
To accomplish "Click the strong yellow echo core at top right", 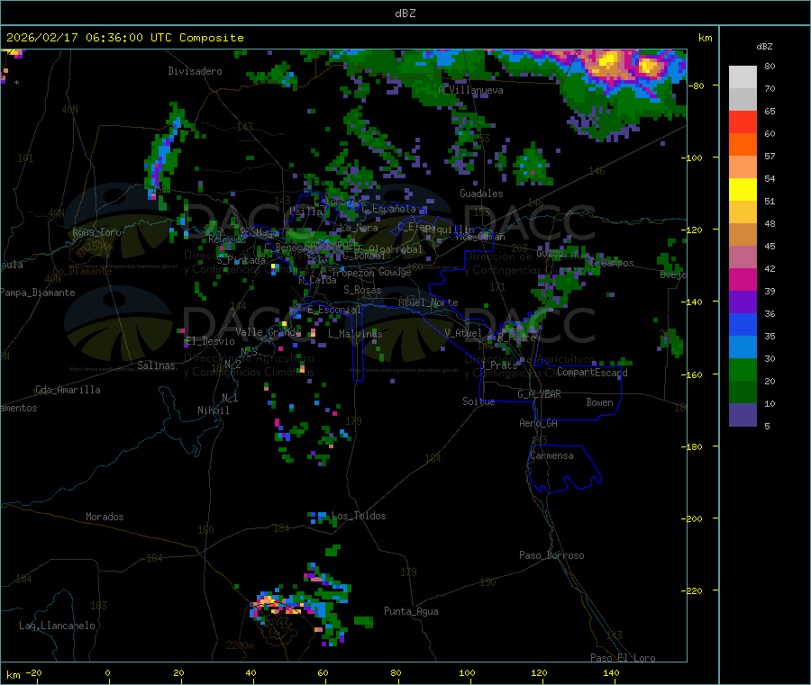I will pyautogui.click(x=609, y=61).
